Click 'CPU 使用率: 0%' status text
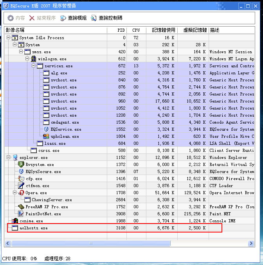The height and width of the screenshot is (265, 263). 20,258
